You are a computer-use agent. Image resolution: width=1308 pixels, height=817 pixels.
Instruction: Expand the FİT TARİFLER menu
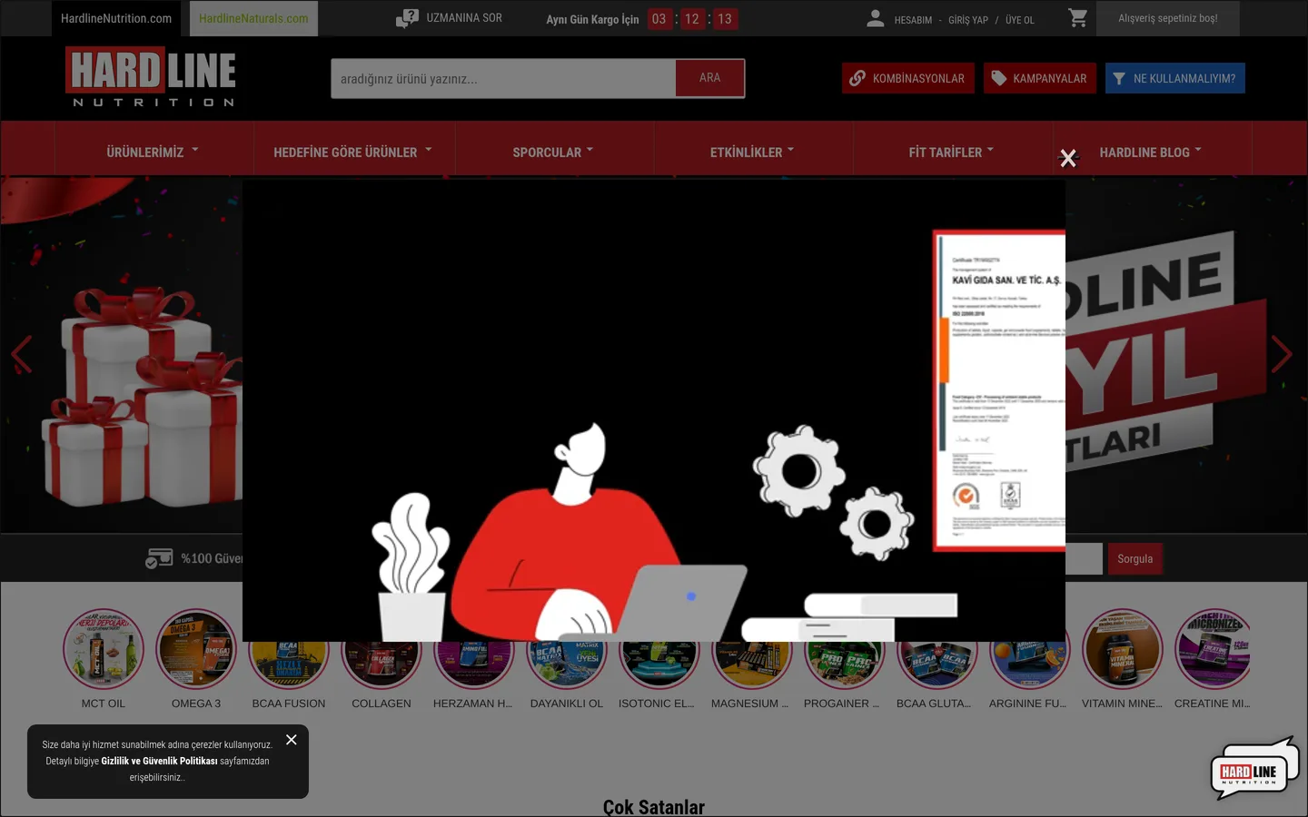click(952, 152)
